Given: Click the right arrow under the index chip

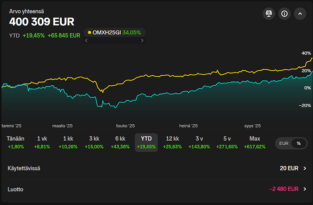Looking at the screenshot, I should click(x=142, y=40).
